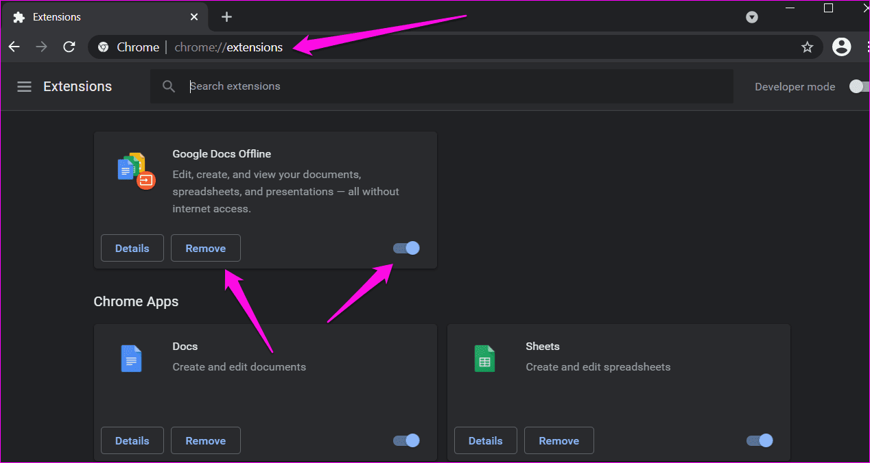Bookmark the page using the star icon
The image size is (870, 463).
click(x=808, y=47)
